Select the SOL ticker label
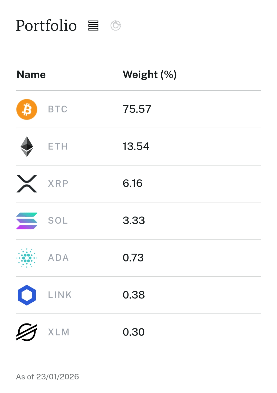This screenshot has width=277, height=393. coord(58,221)
